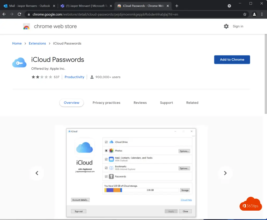The width and height of the screenshot is (267, 220).
Task: Click the Bookmarks Options button
Action: coord(184,168)
